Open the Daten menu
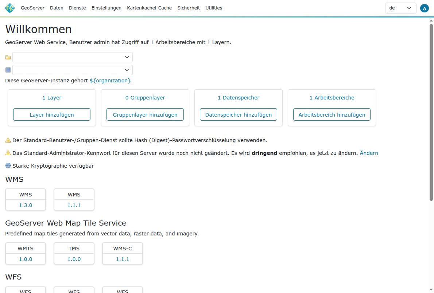 pos(57,8)
